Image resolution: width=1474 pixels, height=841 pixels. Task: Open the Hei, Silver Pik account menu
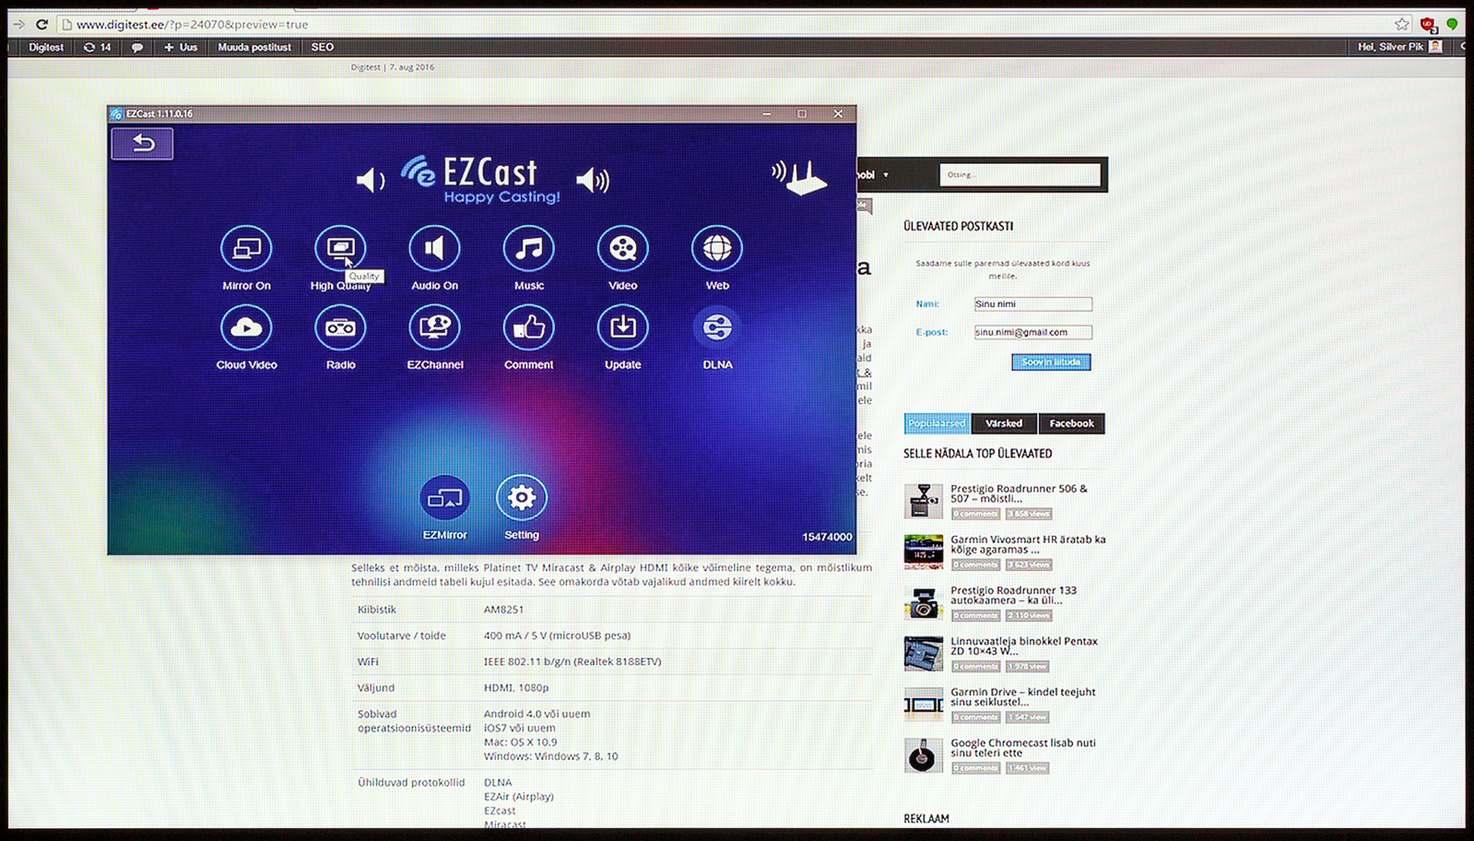tap(1399, 47)
